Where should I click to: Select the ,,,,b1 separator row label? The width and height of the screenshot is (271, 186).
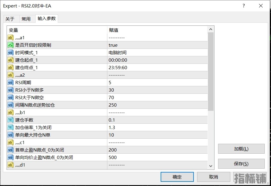[x=20, y=112]
